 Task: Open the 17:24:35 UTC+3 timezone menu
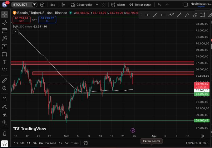pos(197,143)
